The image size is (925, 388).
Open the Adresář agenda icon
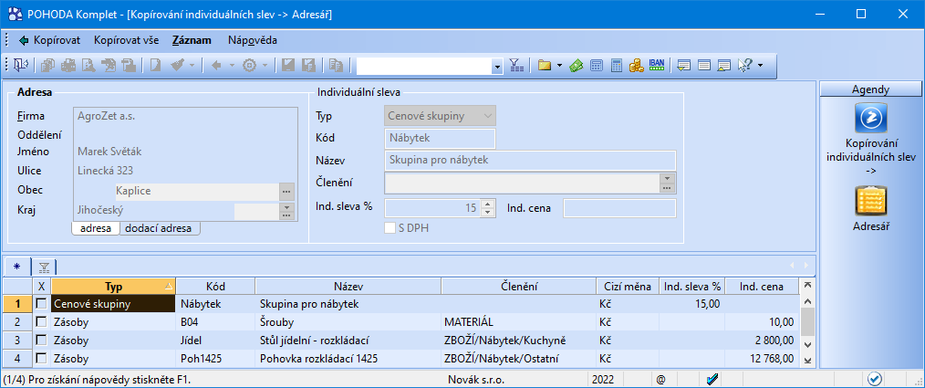871,201
